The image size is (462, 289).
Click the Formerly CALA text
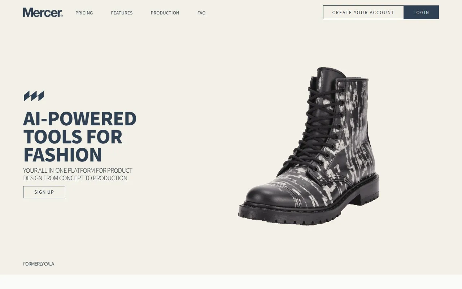(39, 264)
